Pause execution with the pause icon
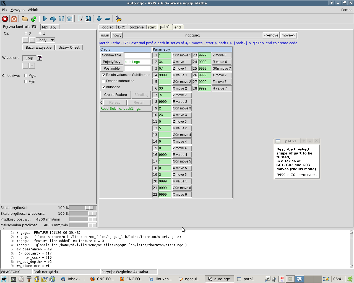 61,19
